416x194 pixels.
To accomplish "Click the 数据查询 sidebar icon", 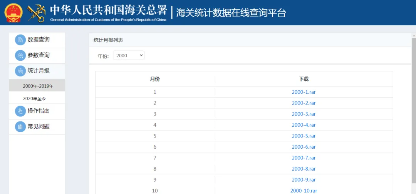I will tap(20, 40).
